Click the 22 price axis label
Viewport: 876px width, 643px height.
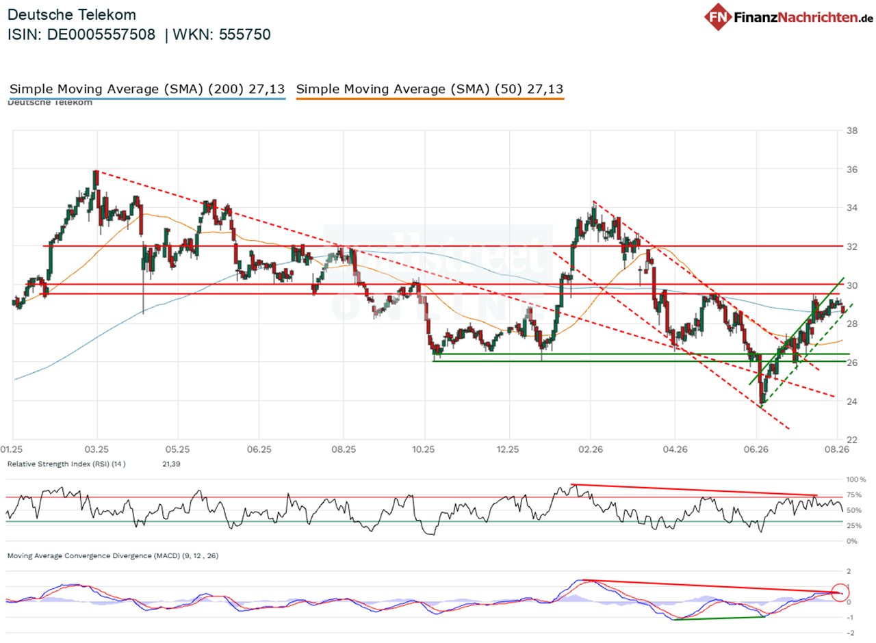852,440
